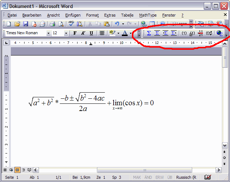Open the MathType menu
This screenshot has width=230, height=182.
[148, 15]
